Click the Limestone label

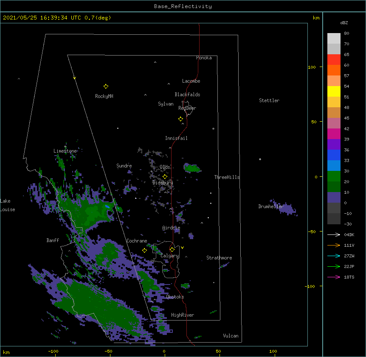65,151
